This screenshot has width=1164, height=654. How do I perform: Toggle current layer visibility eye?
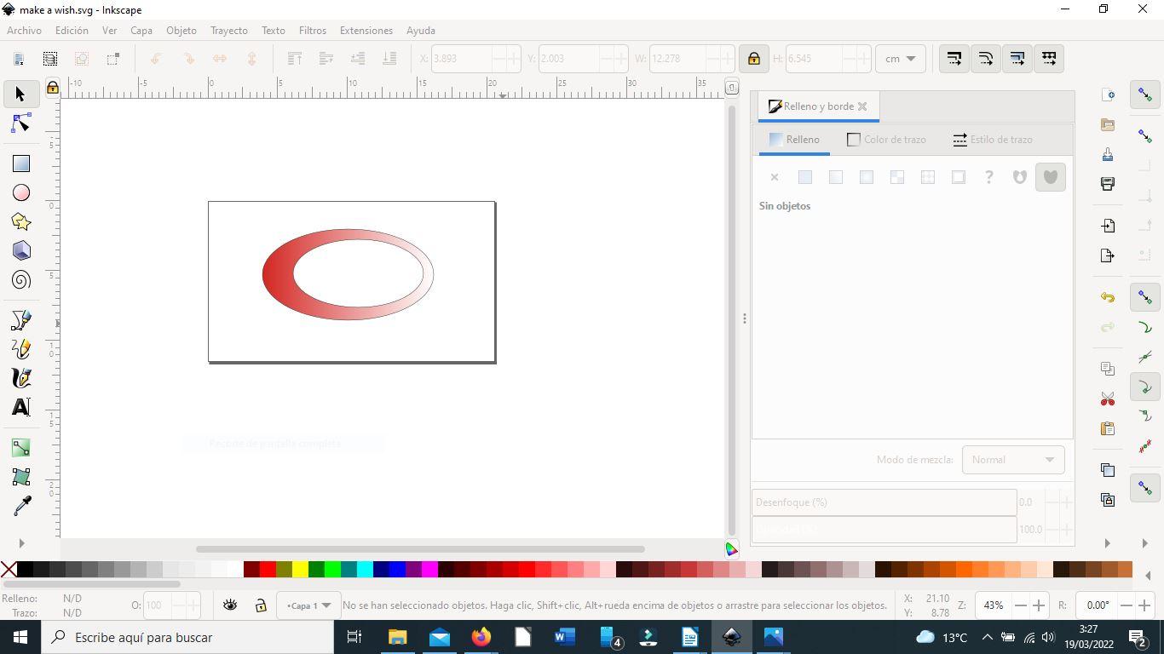[230, 605]
